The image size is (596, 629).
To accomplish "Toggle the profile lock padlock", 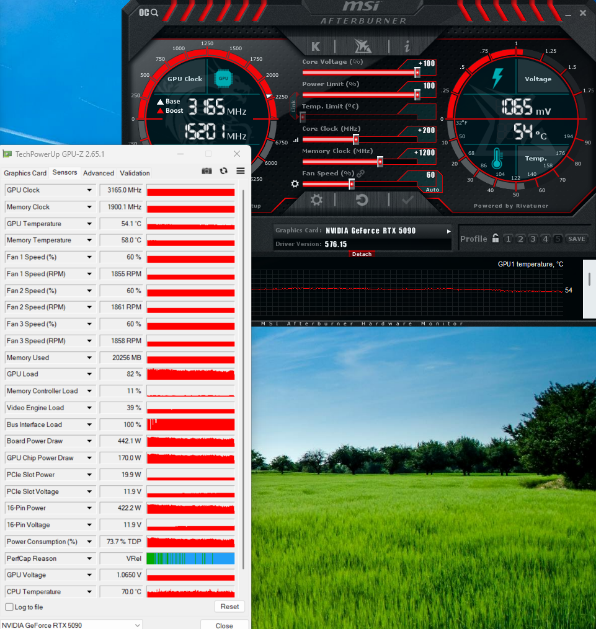I will (x=496, y=239).
